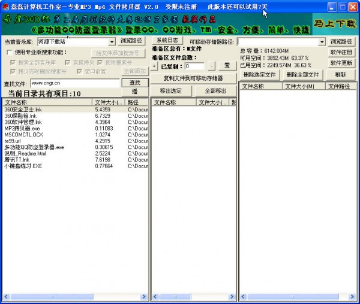This screenshot has width=360, height=304.
Task: Click the 马上下载 banner button
Action: click(335, 23)
